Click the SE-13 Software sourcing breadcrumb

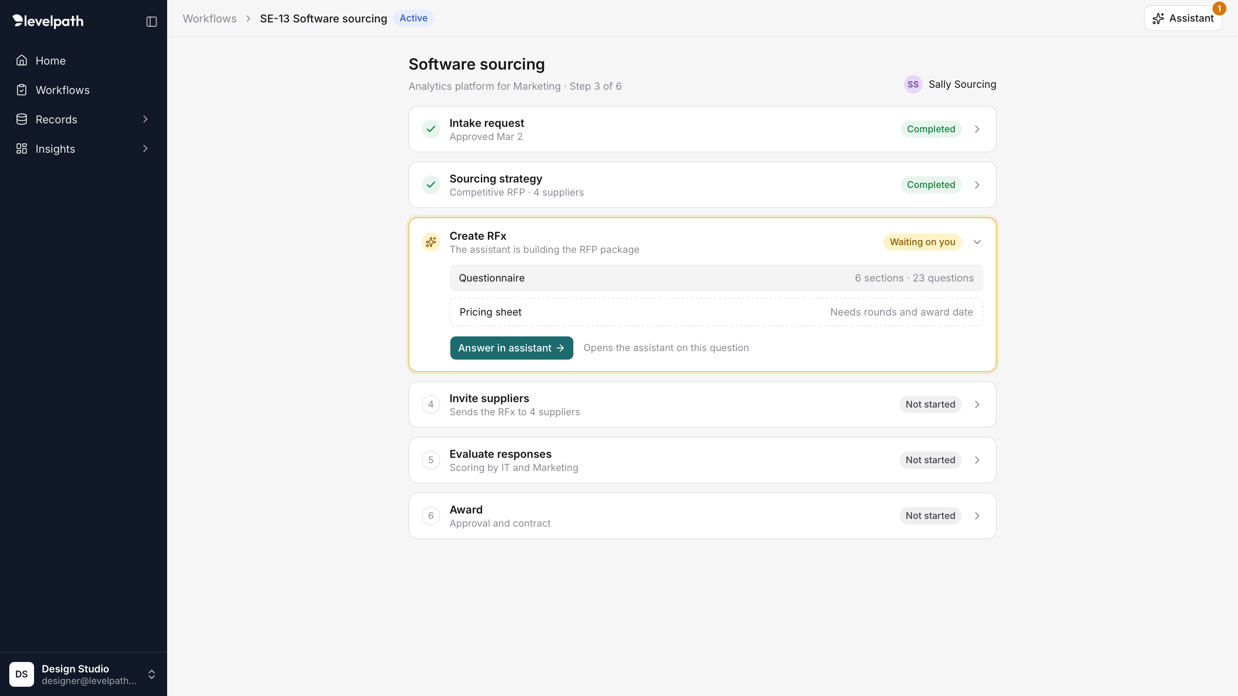[x=323, y=18]
